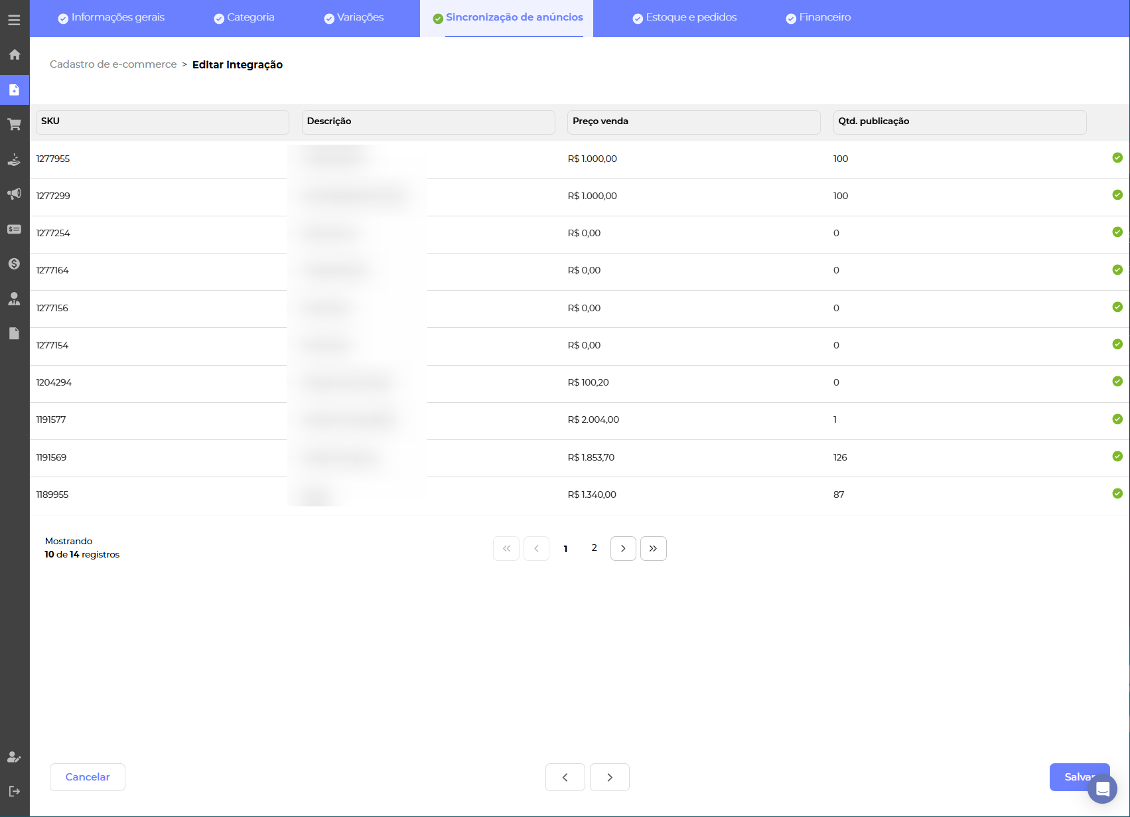Open the dollar coin finance icon
This screenshot has height=817, width=1130.
14,263
